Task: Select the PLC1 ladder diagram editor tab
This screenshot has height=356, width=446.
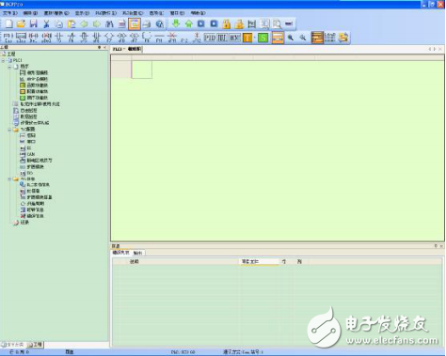Action: pyautogui.click(x=127, y=49)
